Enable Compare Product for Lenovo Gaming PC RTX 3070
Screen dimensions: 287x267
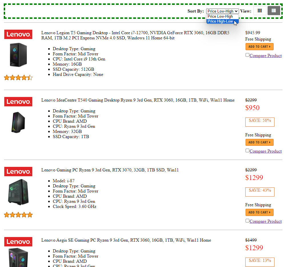[x=247, y=221]
